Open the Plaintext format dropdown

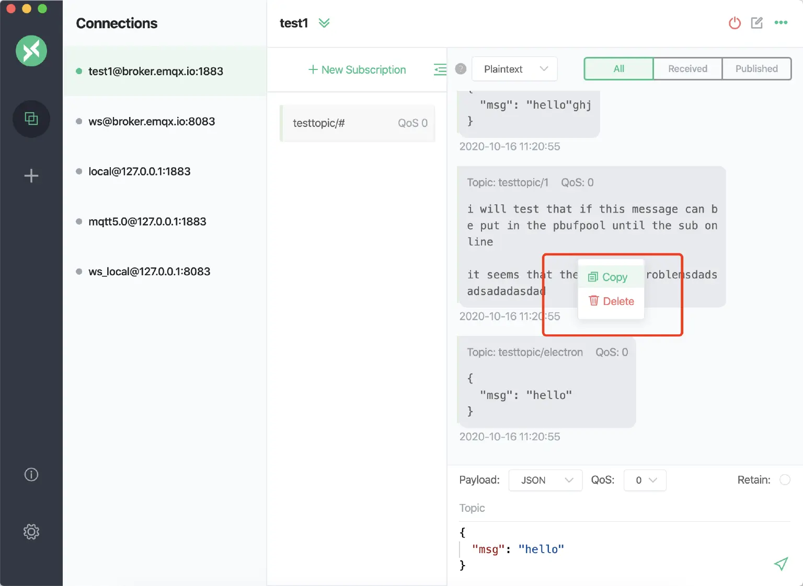click(x=514, y=69)
